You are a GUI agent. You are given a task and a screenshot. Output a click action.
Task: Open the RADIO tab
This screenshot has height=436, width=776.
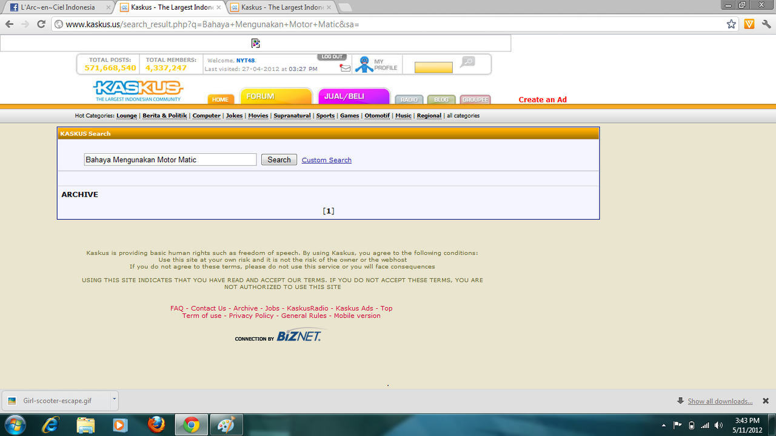coord(409,99)
